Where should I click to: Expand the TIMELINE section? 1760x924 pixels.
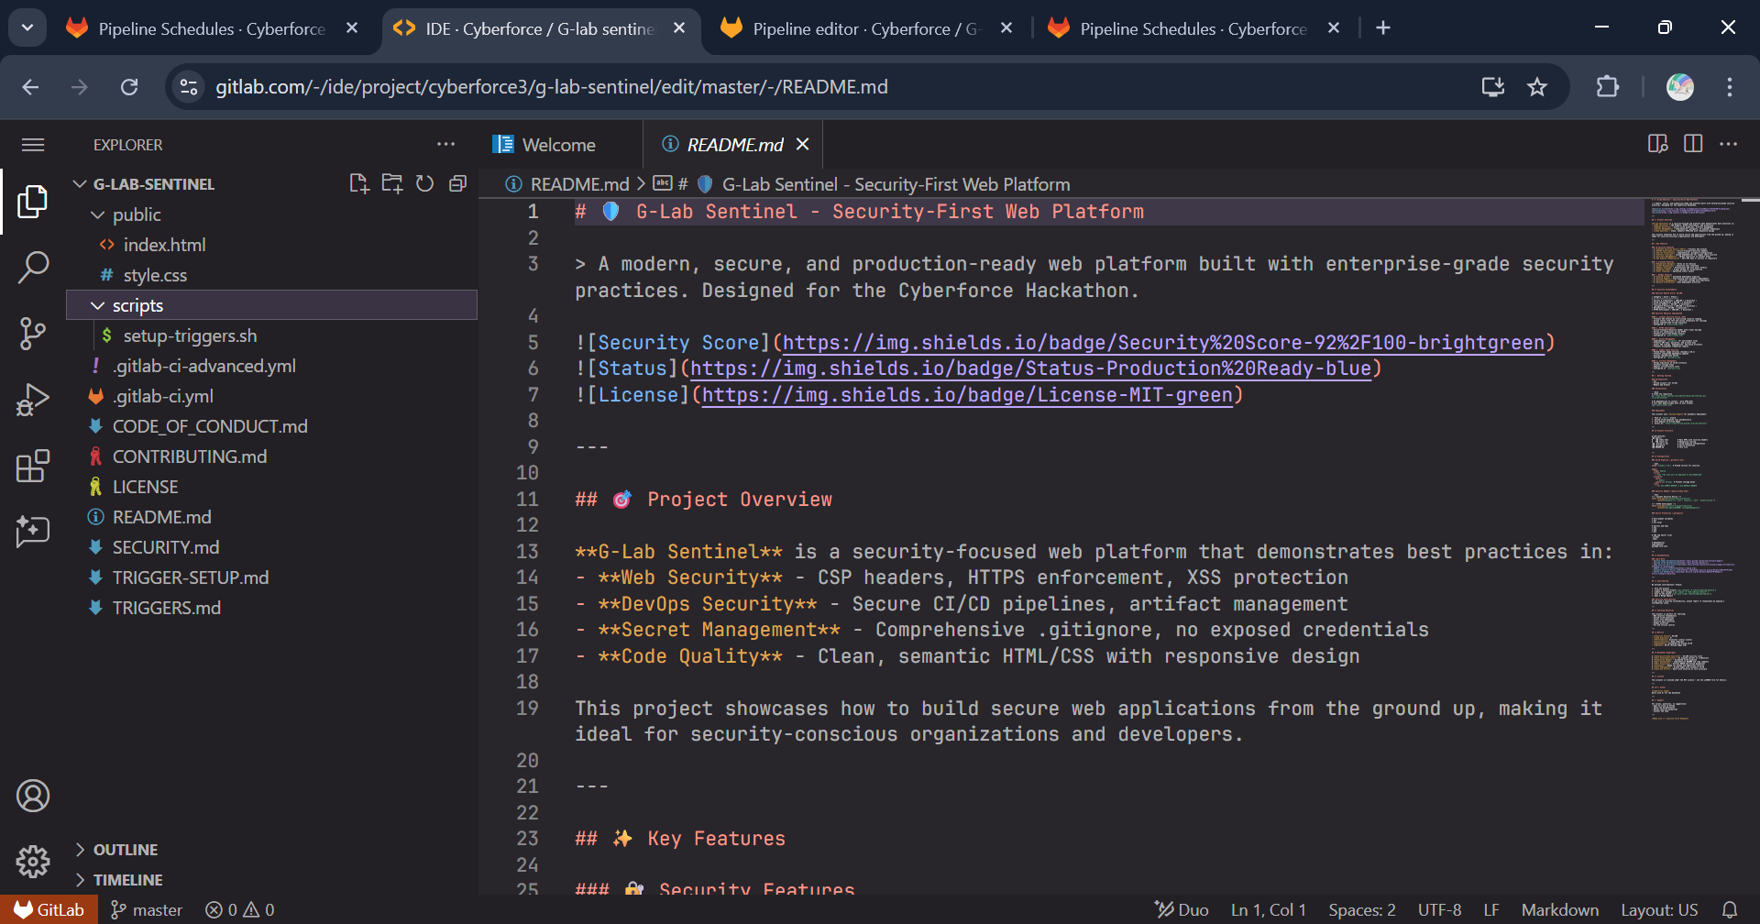127,880
